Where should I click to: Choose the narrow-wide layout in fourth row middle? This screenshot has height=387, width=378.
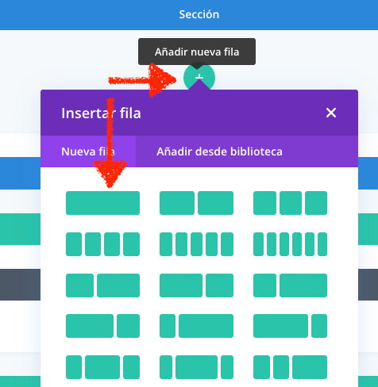pos(196,326)
